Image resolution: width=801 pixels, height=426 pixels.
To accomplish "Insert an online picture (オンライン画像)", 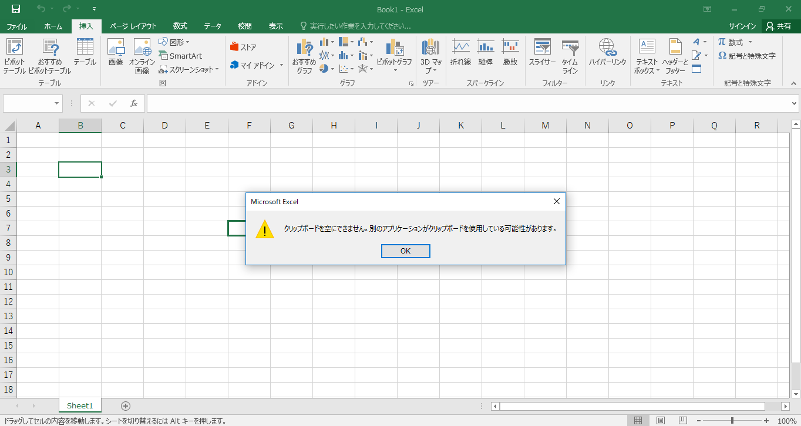I will point(142,56).
